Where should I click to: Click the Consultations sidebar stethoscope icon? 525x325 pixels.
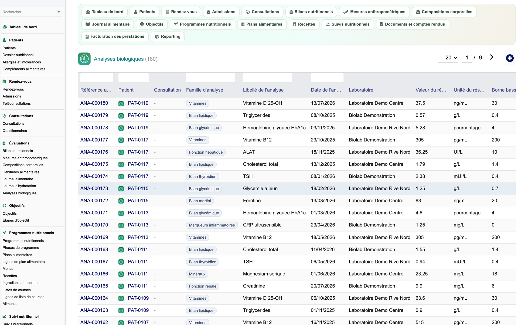4,116
